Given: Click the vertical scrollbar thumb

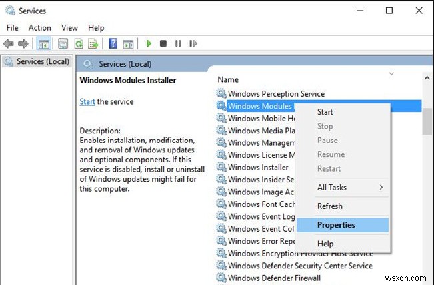Looking at the screenshot, I should click(x=427, y=121).
